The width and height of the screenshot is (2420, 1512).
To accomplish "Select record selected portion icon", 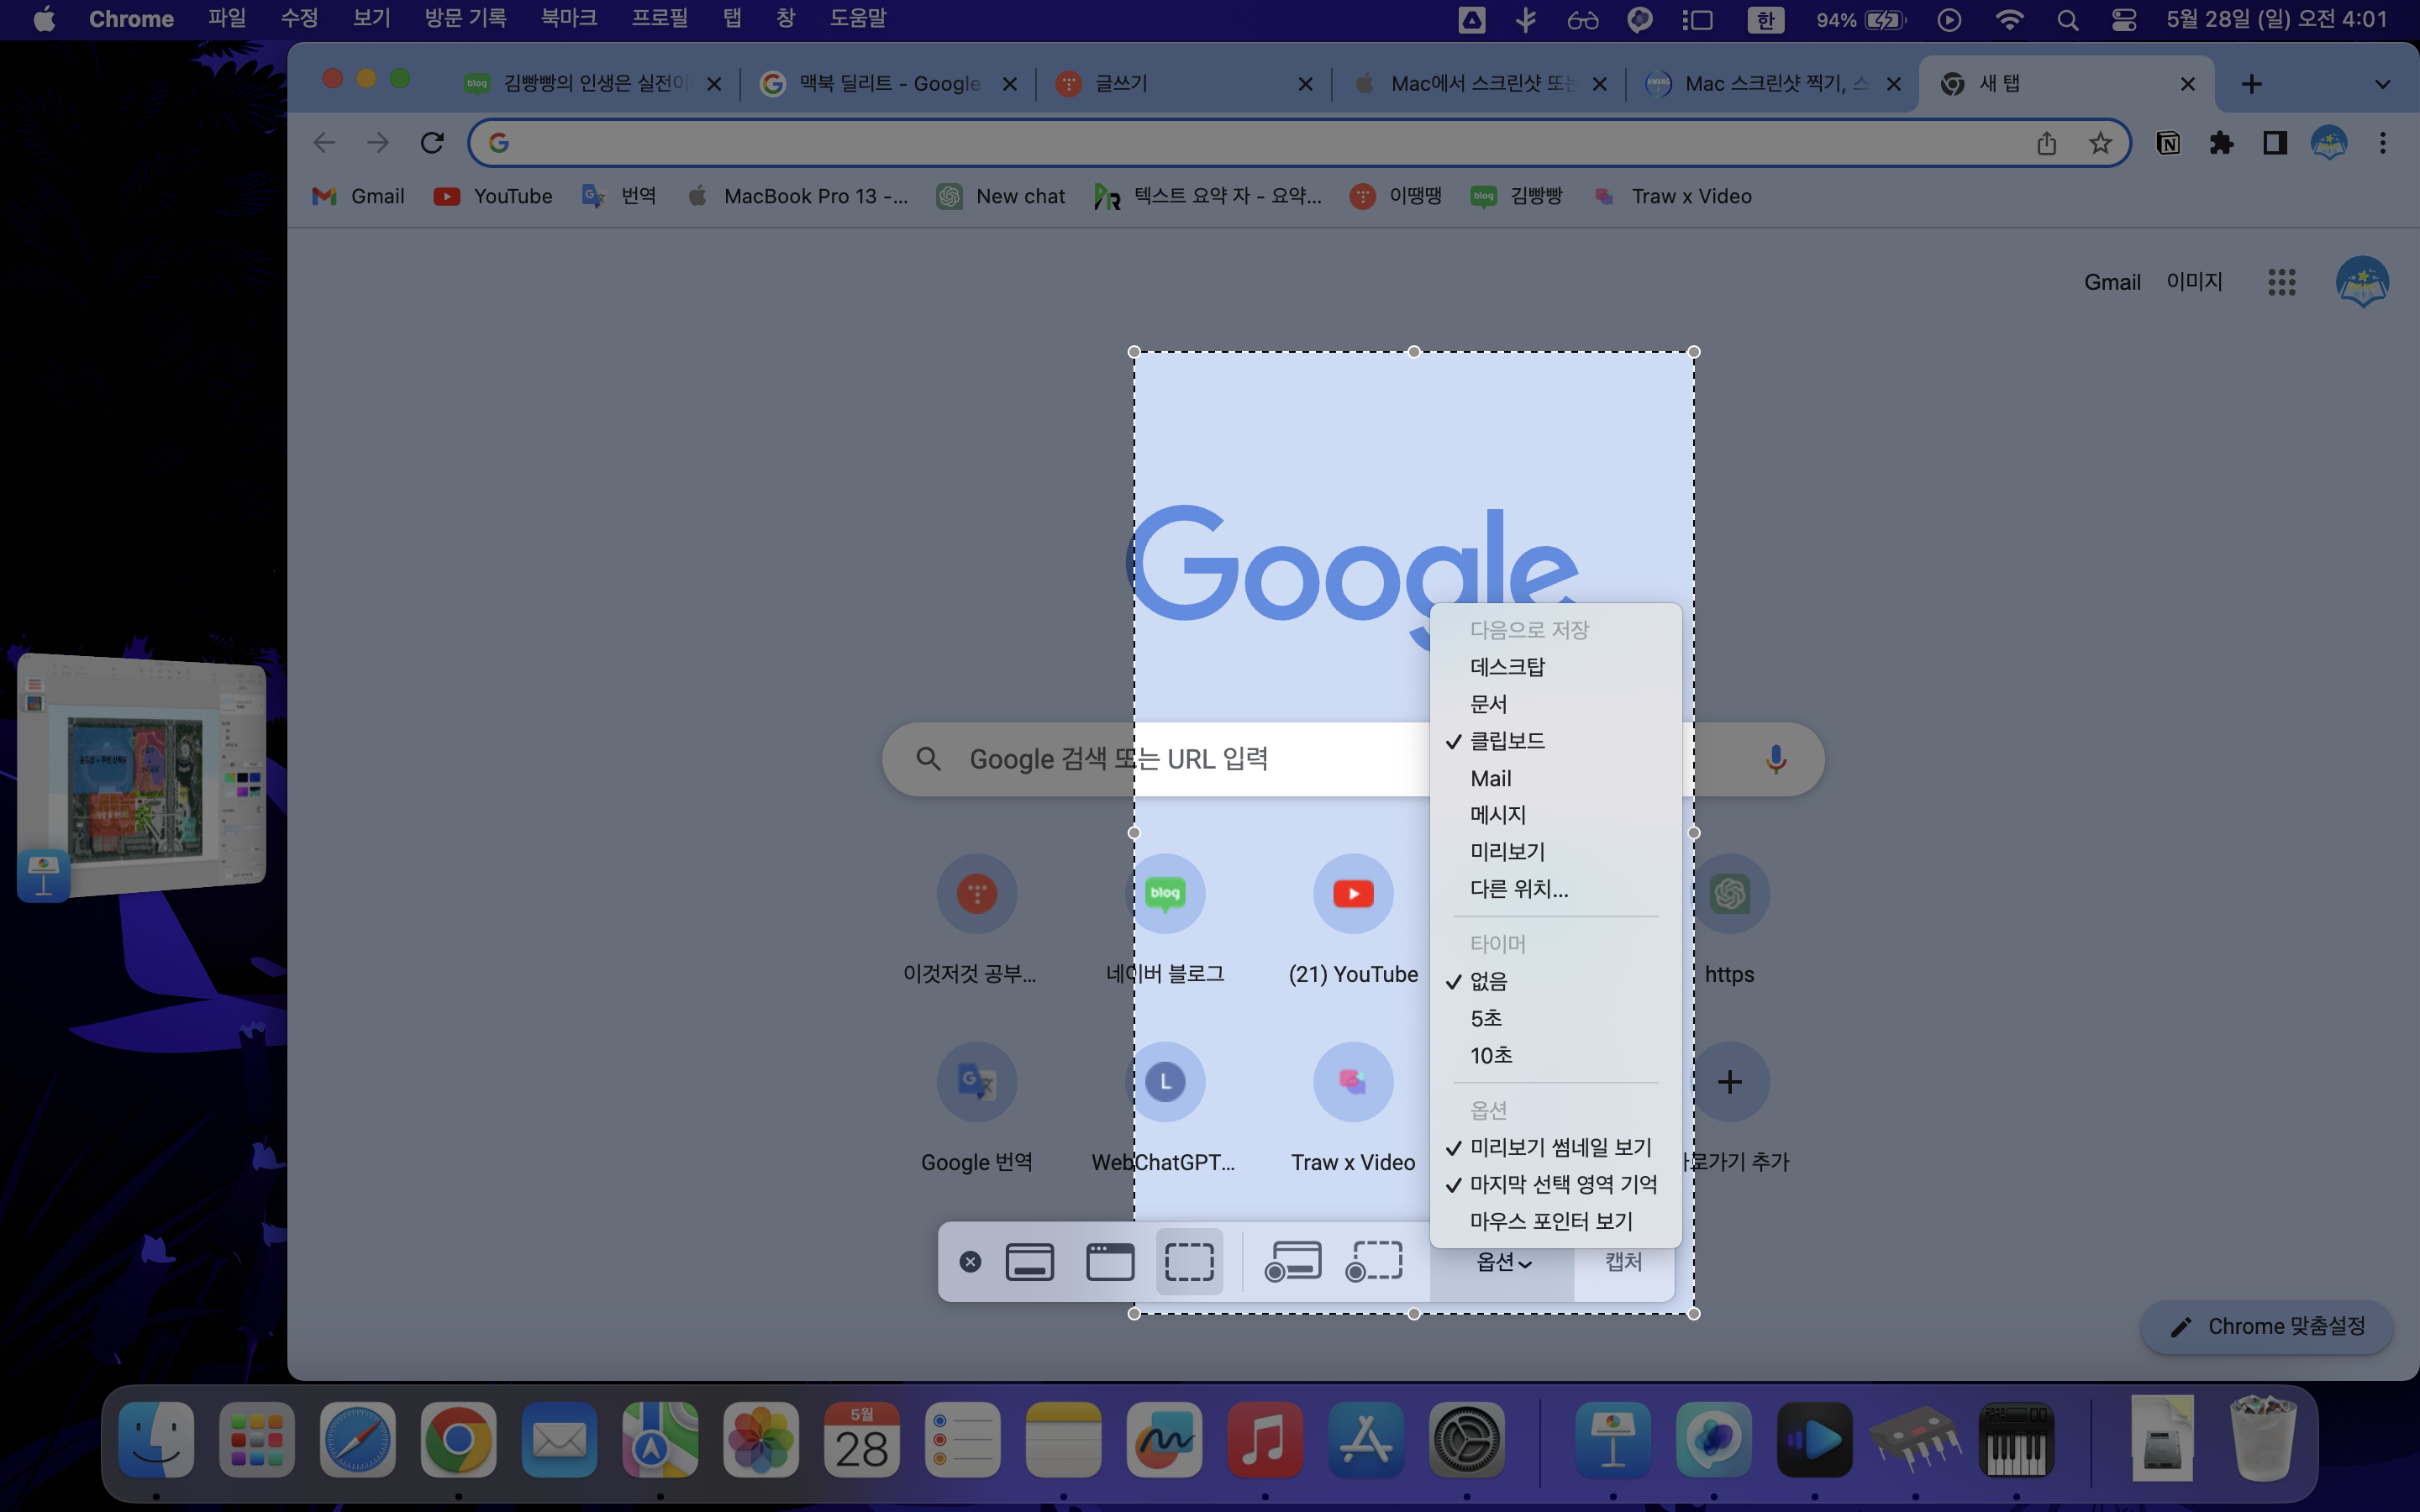I will 1374,1261.
